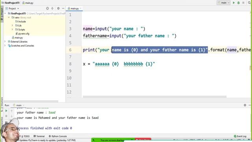Click PyCharm update notification in status bar
Image resolution: width=252 pixels, height=142 pixels.
pos(47,140)
